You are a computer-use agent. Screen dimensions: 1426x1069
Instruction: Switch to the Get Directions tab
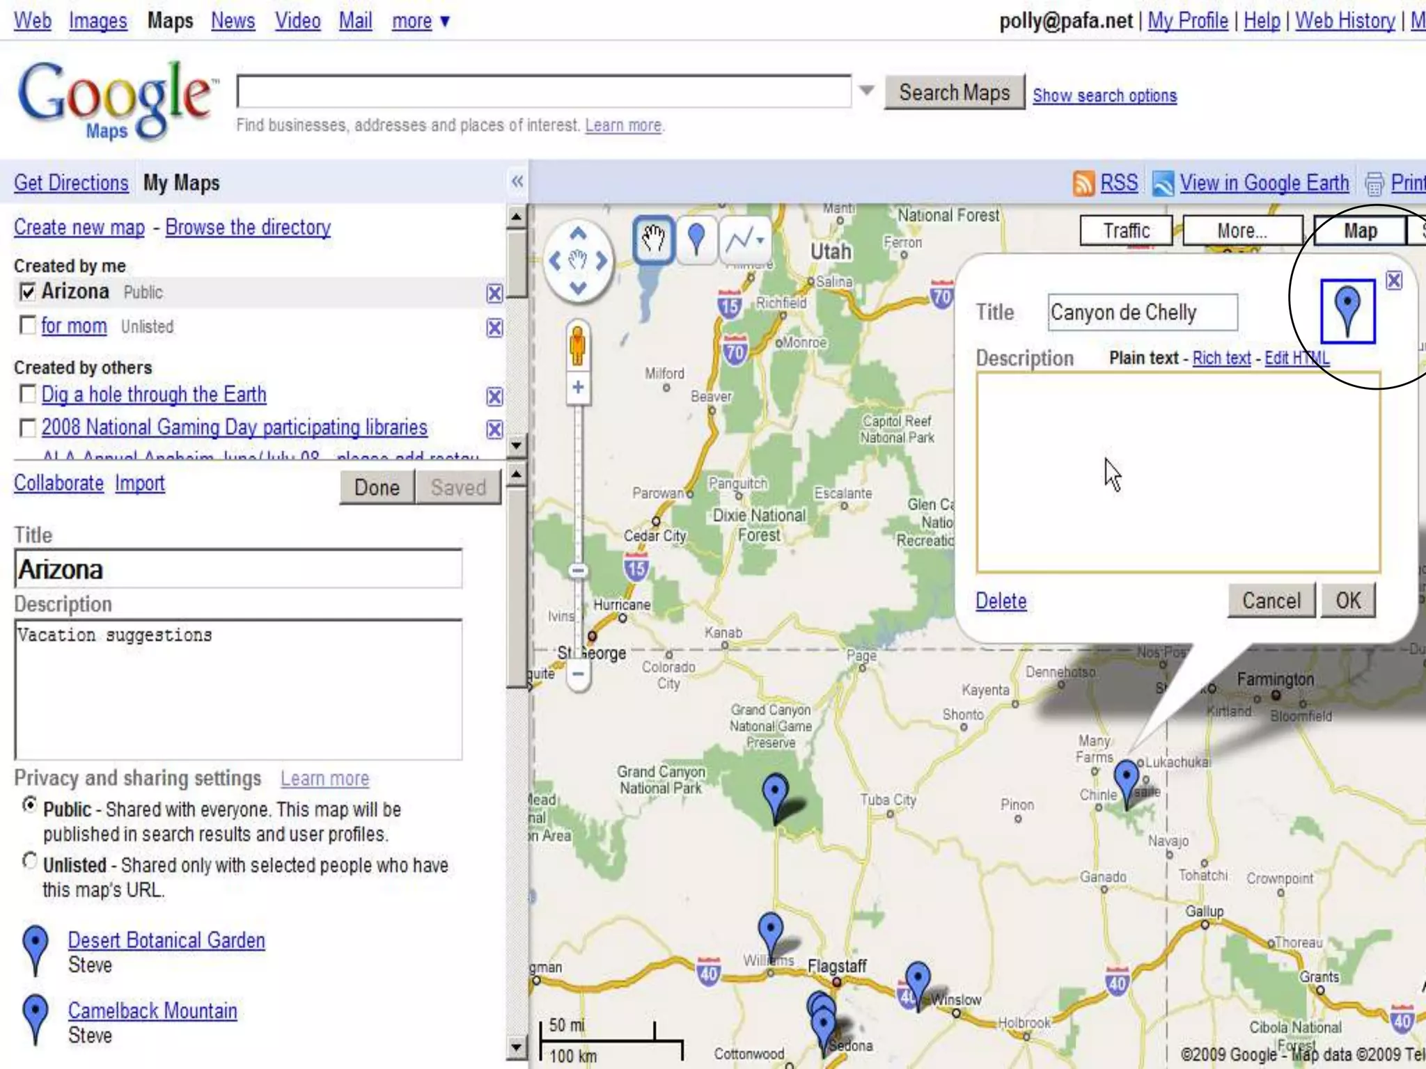point(71,183)
